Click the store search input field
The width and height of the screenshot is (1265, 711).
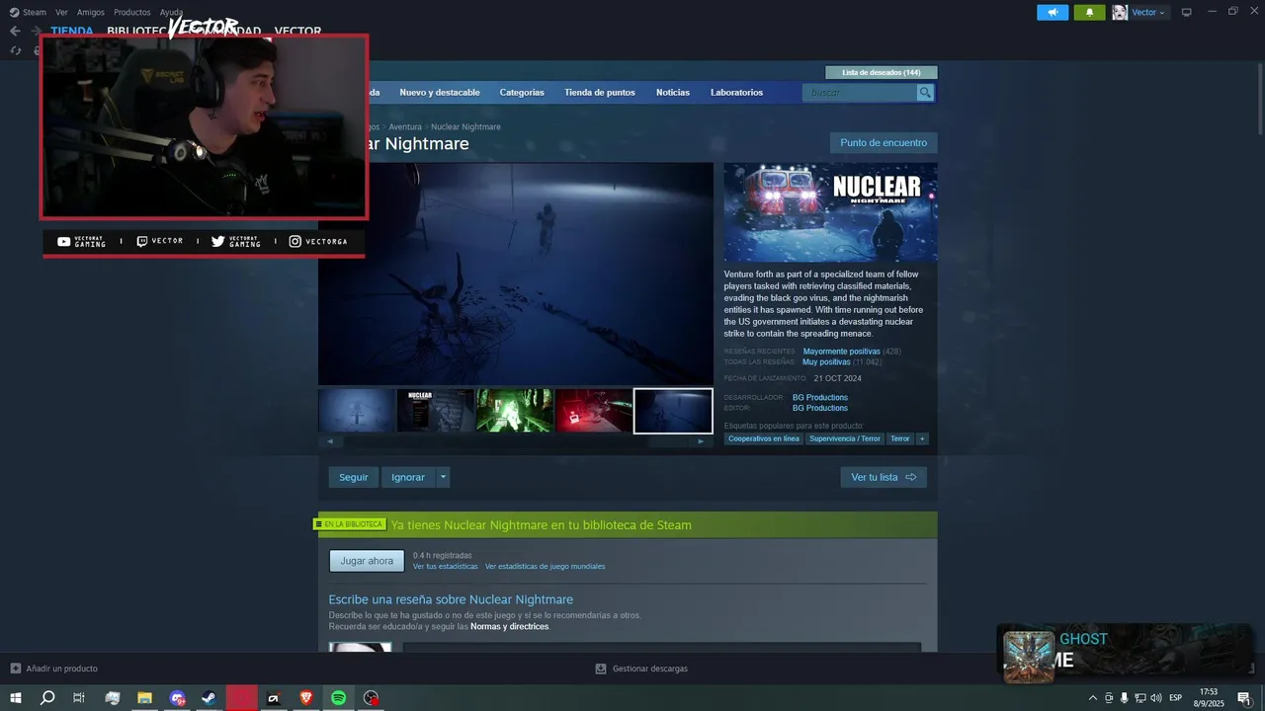860,92
